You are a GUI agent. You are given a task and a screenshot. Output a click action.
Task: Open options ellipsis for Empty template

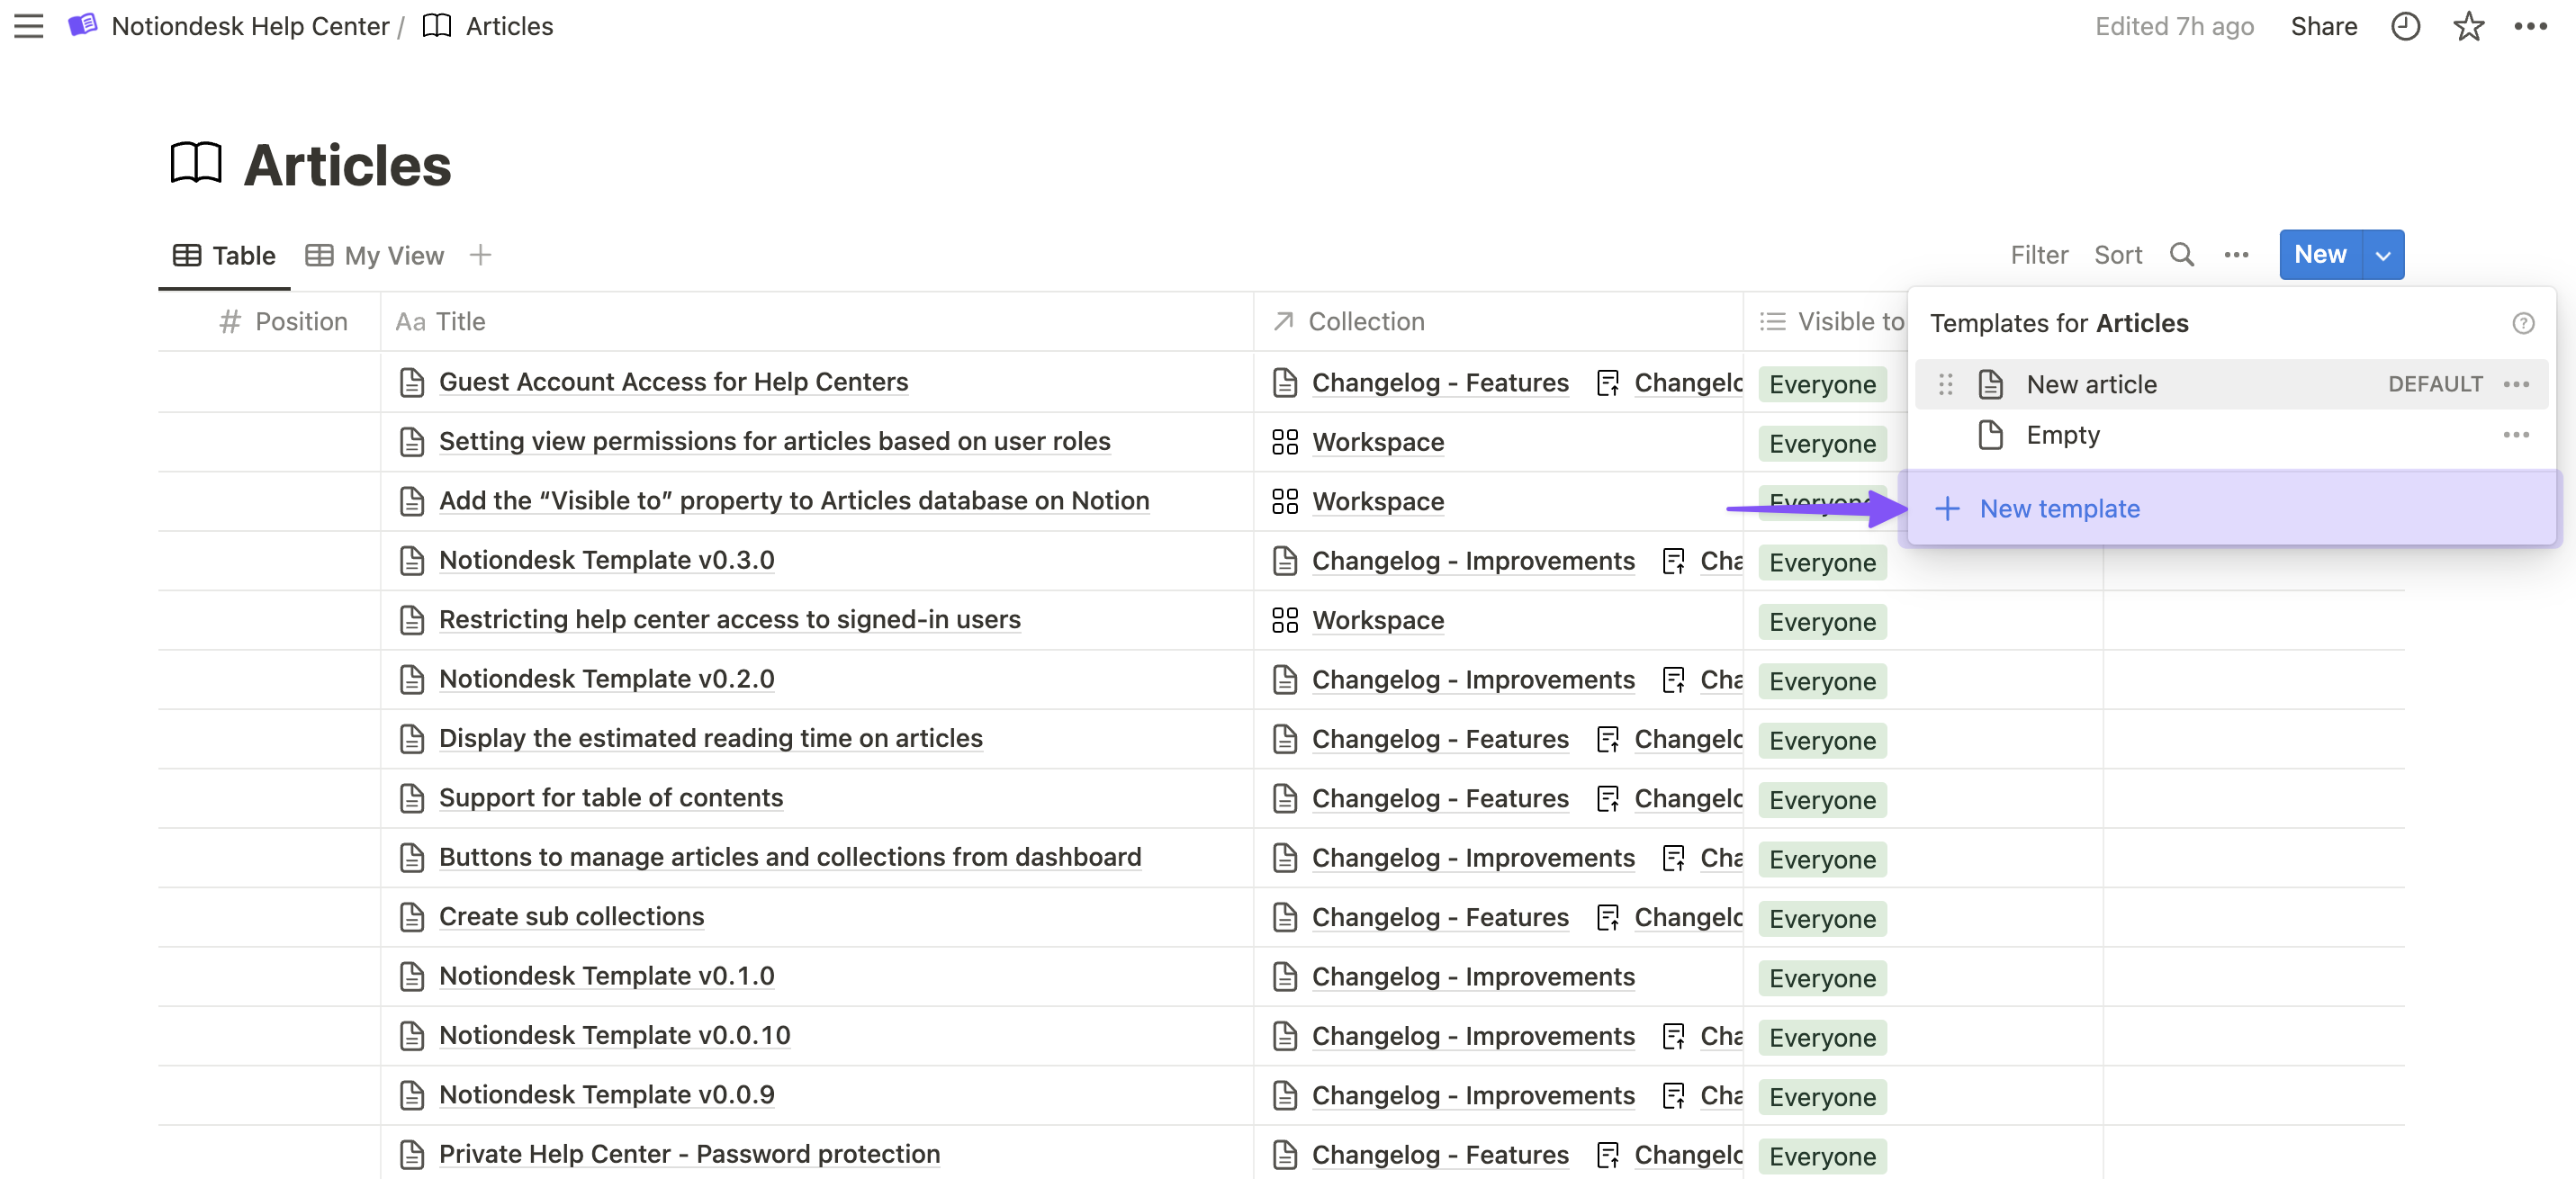click(x=2516, y=435)
